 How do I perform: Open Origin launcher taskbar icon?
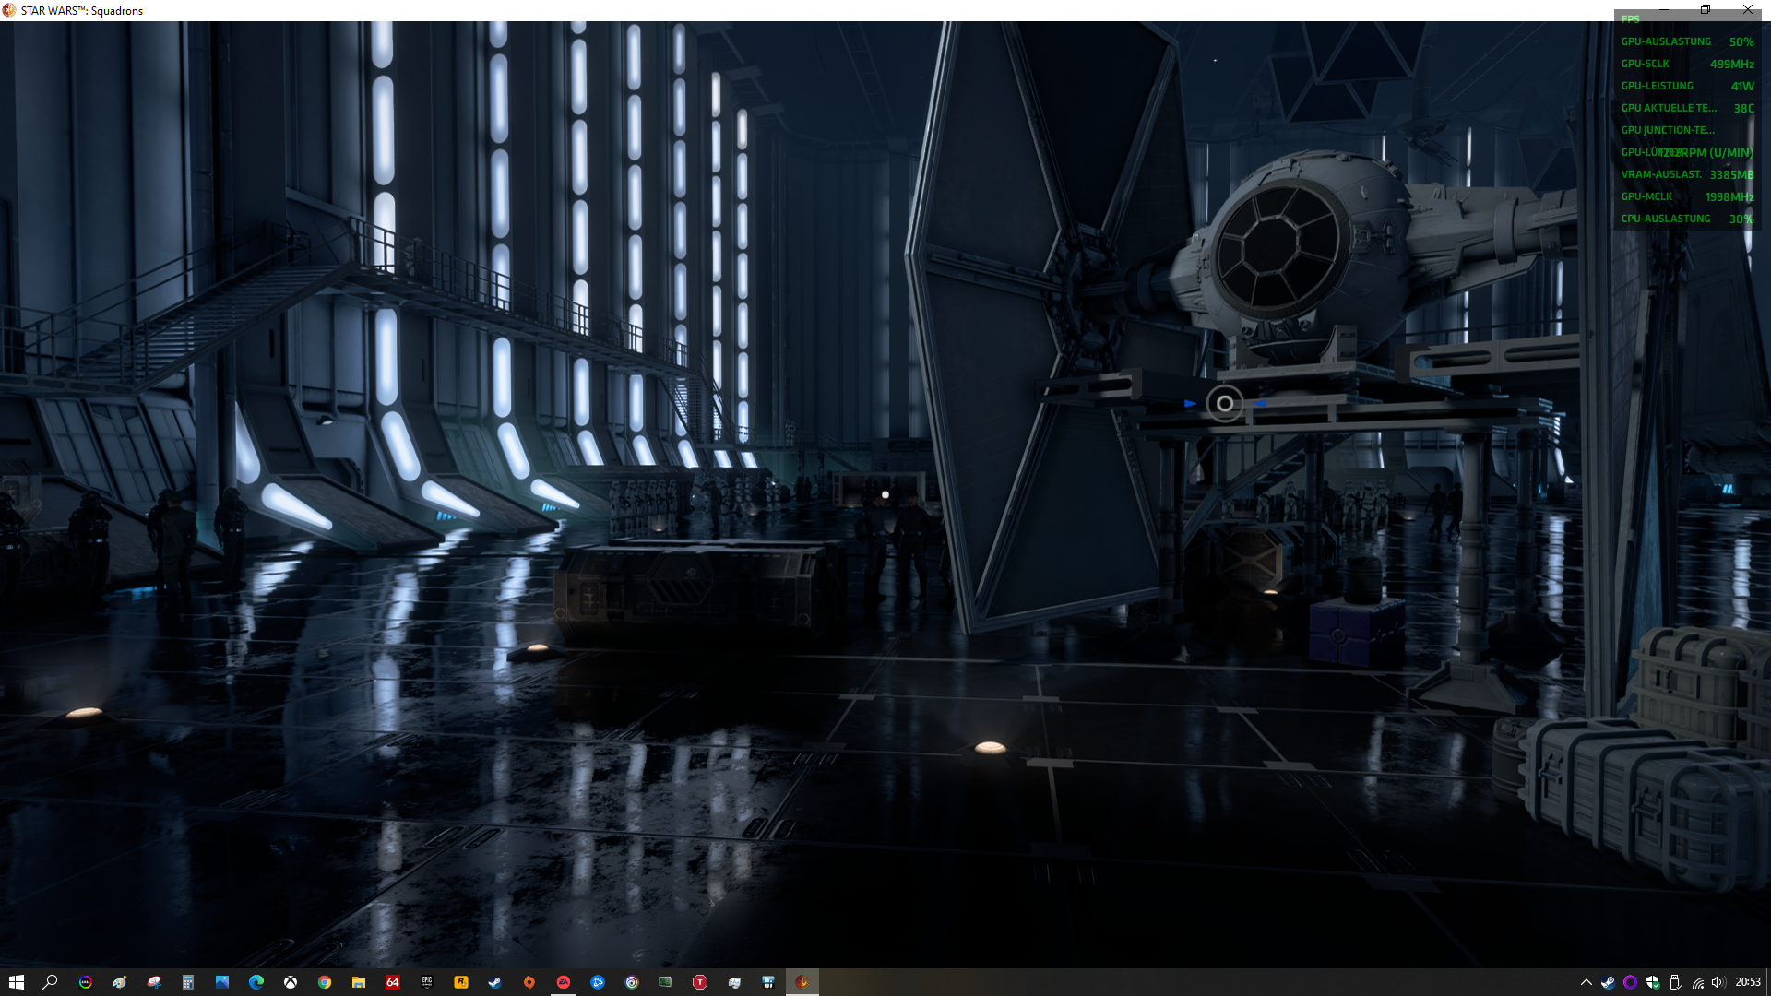tap(529, 982)
